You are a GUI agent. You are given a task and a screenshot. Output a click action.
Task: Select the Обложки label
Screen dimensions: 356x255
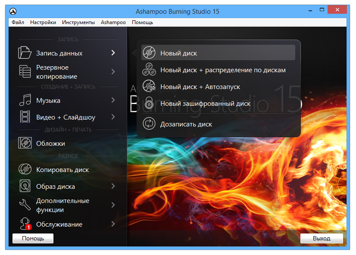pyautogui.click(x=50, y=143)
